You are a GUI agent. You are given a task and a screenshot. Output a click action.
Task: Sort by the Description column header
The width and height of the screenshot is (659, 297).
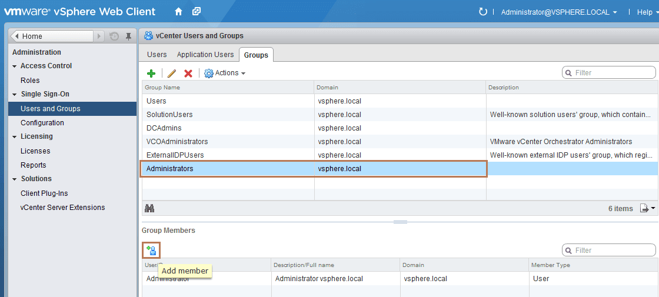coord(573,88)
